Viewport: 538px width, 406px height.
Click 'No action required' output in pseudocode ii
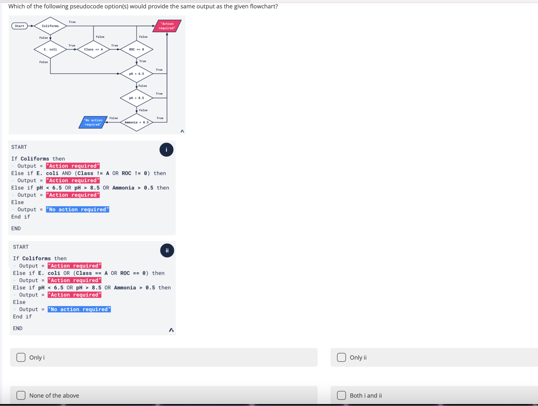(x=79, y=309)
